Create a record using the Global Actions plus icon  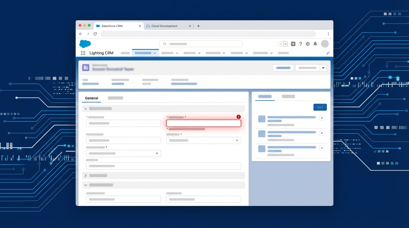click(293, 44)
